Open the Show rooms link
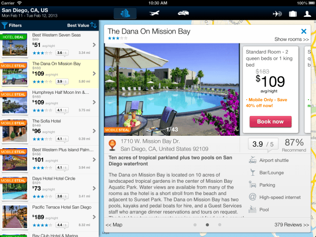The width and height of the screenshot is (316, 237). coord(291,39)
